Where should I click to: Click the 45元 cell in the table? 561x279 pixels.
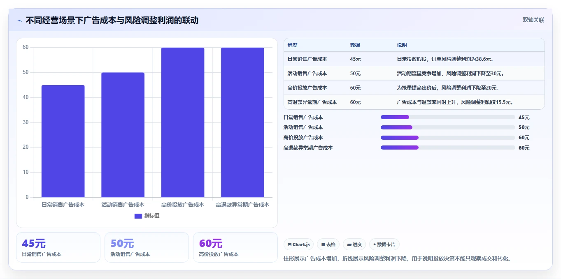356,59
